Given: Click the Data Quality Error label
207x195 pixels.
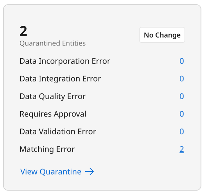Looking at the screenshot, I should (52, 96).
